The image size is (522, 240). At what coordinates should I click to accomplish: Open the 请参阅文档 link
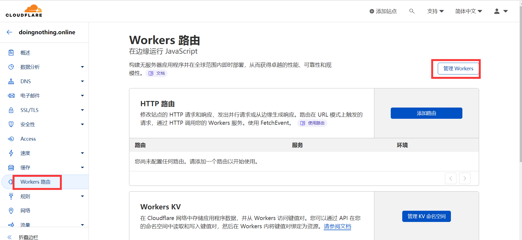(337, 227)
